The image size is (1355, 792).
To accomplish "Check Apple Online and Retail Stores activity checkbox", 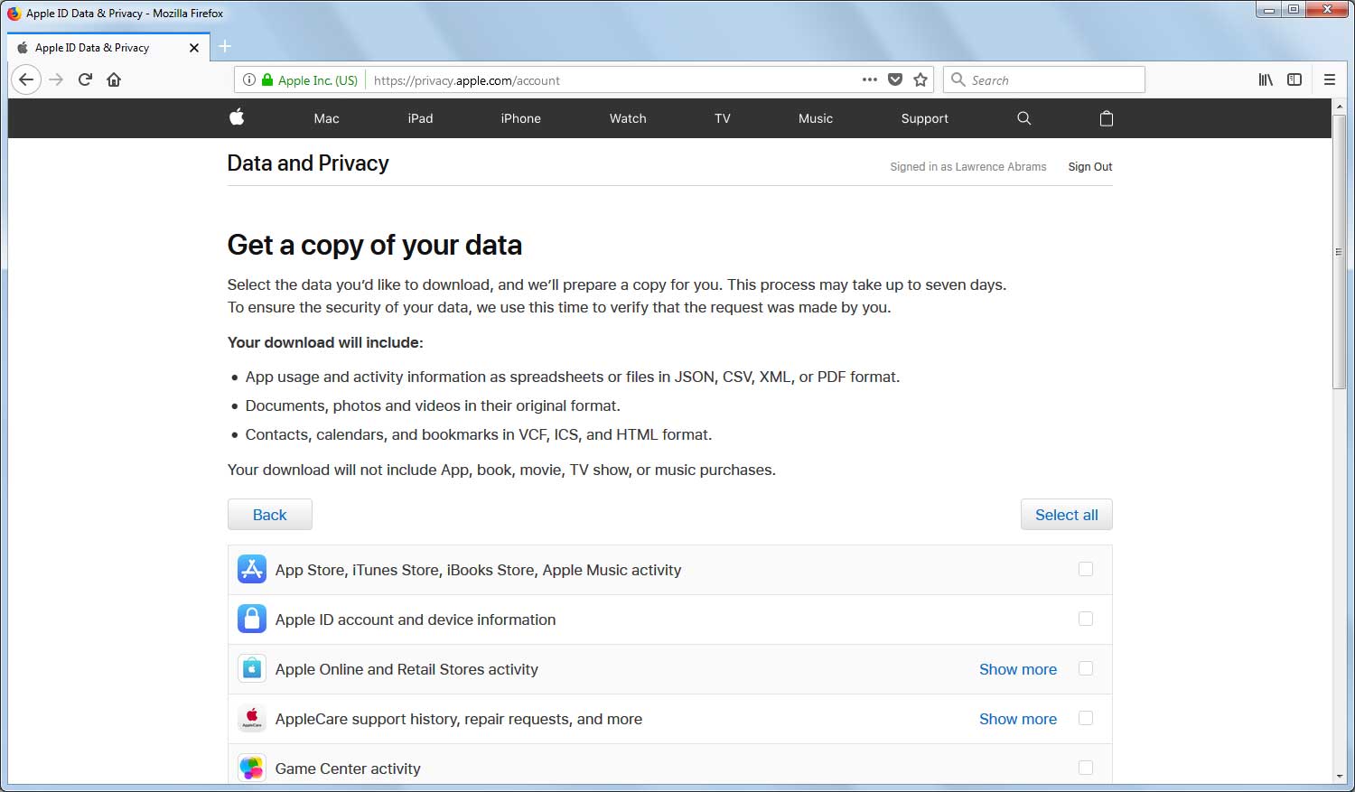I will coord(1086,668).
